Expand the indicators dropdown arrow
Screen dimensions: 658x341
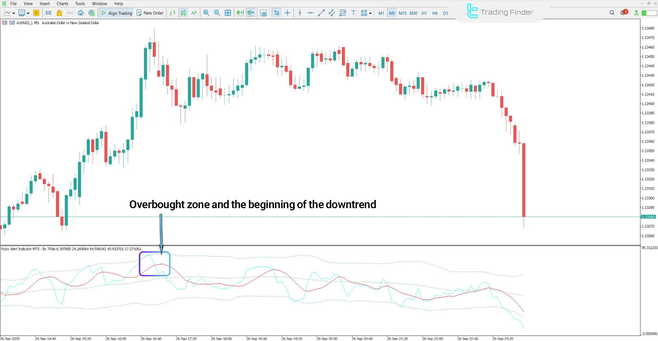point(14,13)
